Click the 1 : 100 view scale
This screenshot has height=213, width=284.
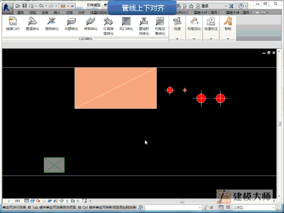pyautogui.click(x=14, y=201)
